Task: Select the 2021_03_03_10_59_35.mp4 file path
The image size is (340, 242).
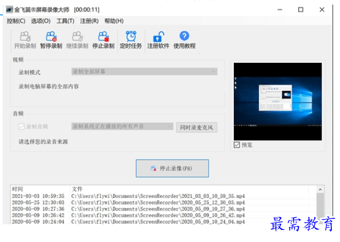Action: [x=158, y=196]
